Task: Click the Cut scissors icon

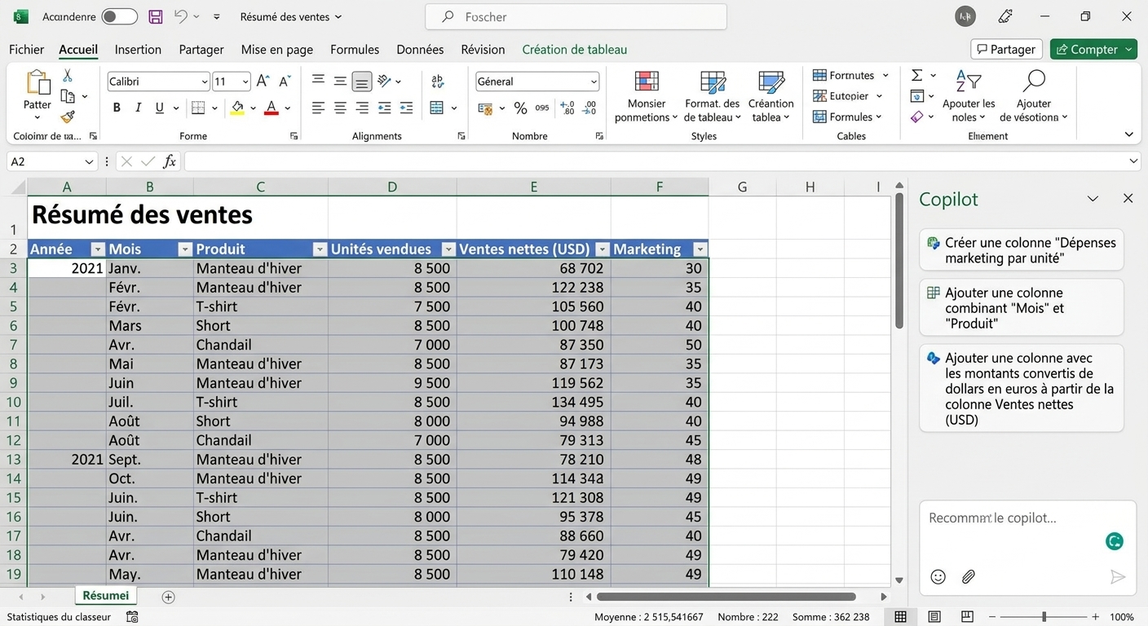Action: pyautogui.click(x=68, y=75)
